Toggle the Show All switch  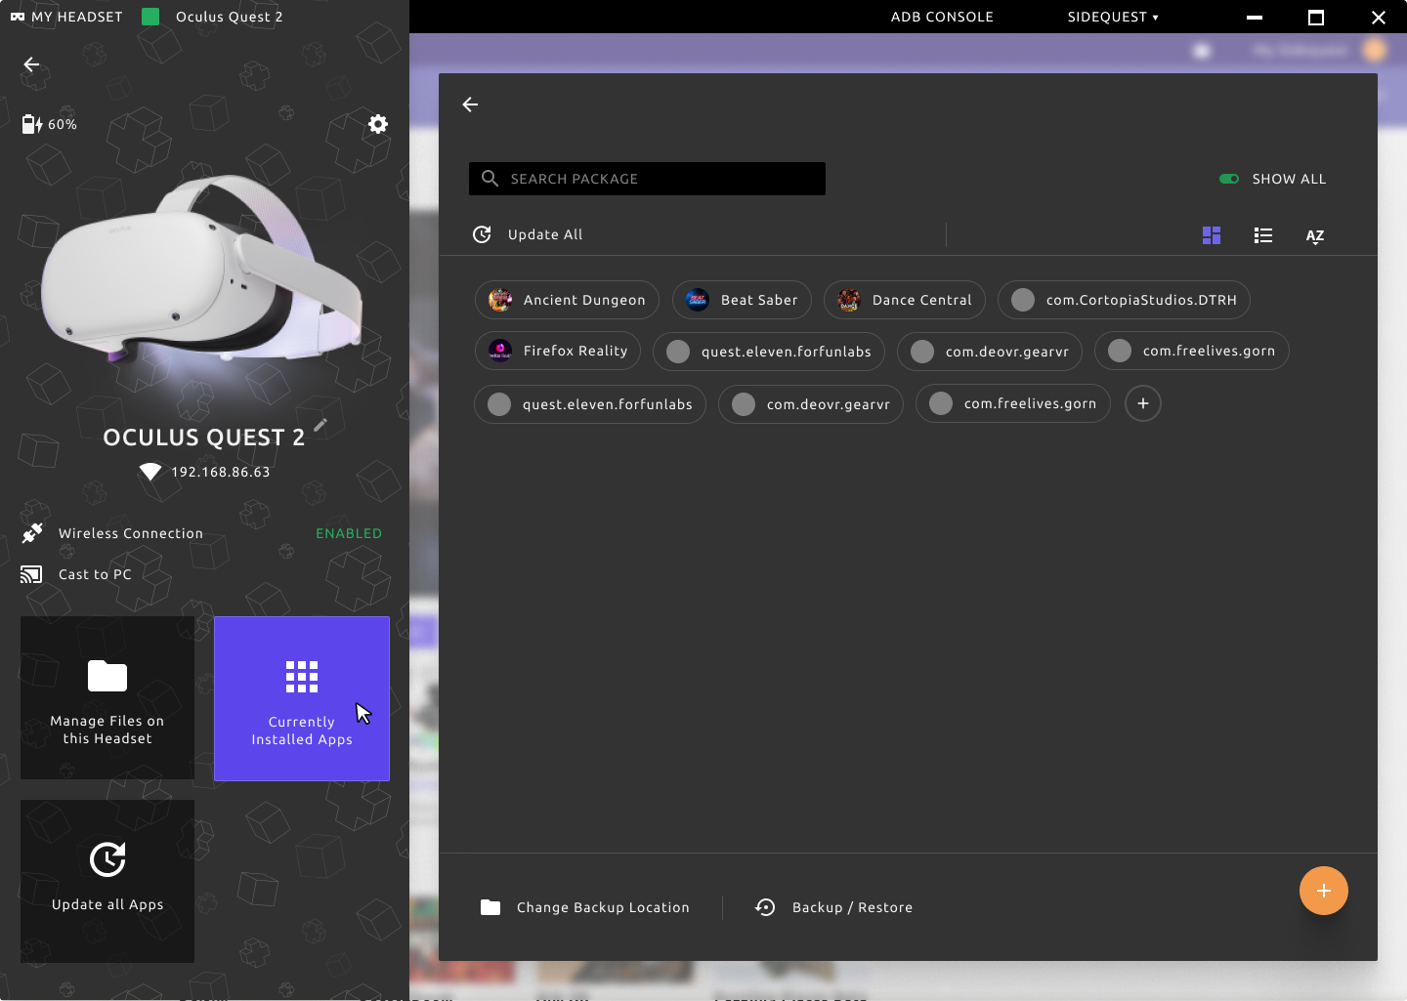1229,179
